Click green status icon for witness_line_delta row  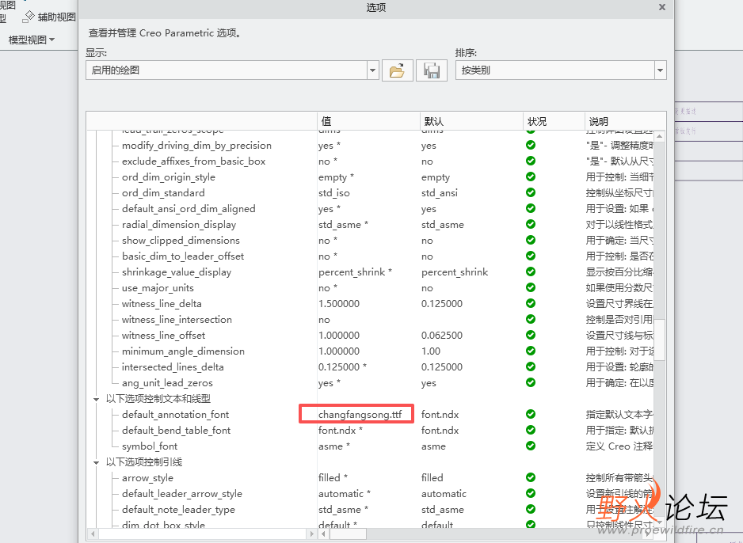click(x=531, y=304)
